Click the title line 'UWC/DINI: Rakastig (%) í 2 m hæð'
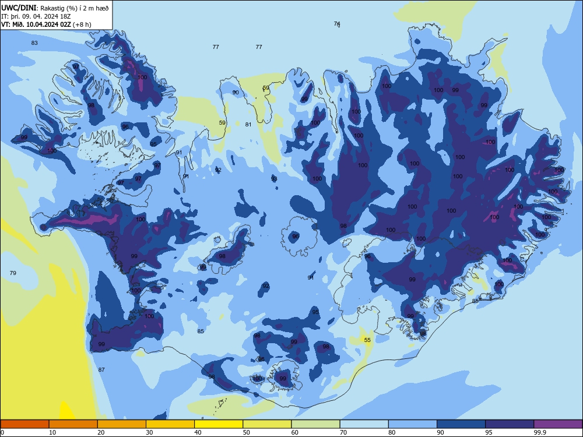The width and height of the screenshot is (583, 437). point(55,8)
